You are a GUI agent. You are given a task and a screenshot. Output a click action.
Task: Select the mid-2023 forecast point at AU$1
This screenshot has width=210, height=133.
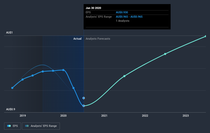206,36
